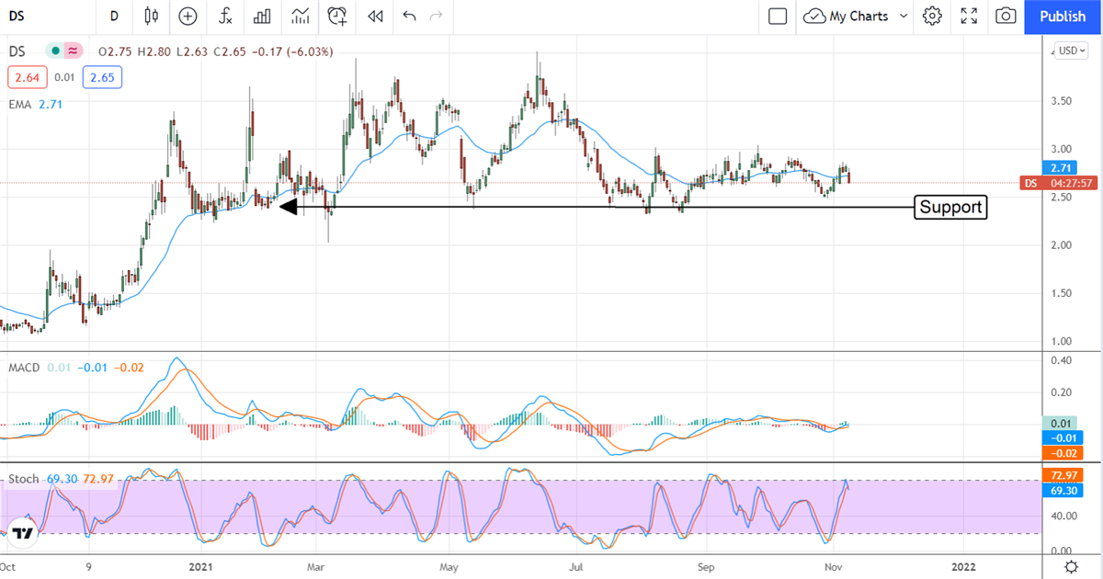Viewport: 1103px width, 579px height.
Task: Open the financials bar-chart icon
Action: pos(262,16)
